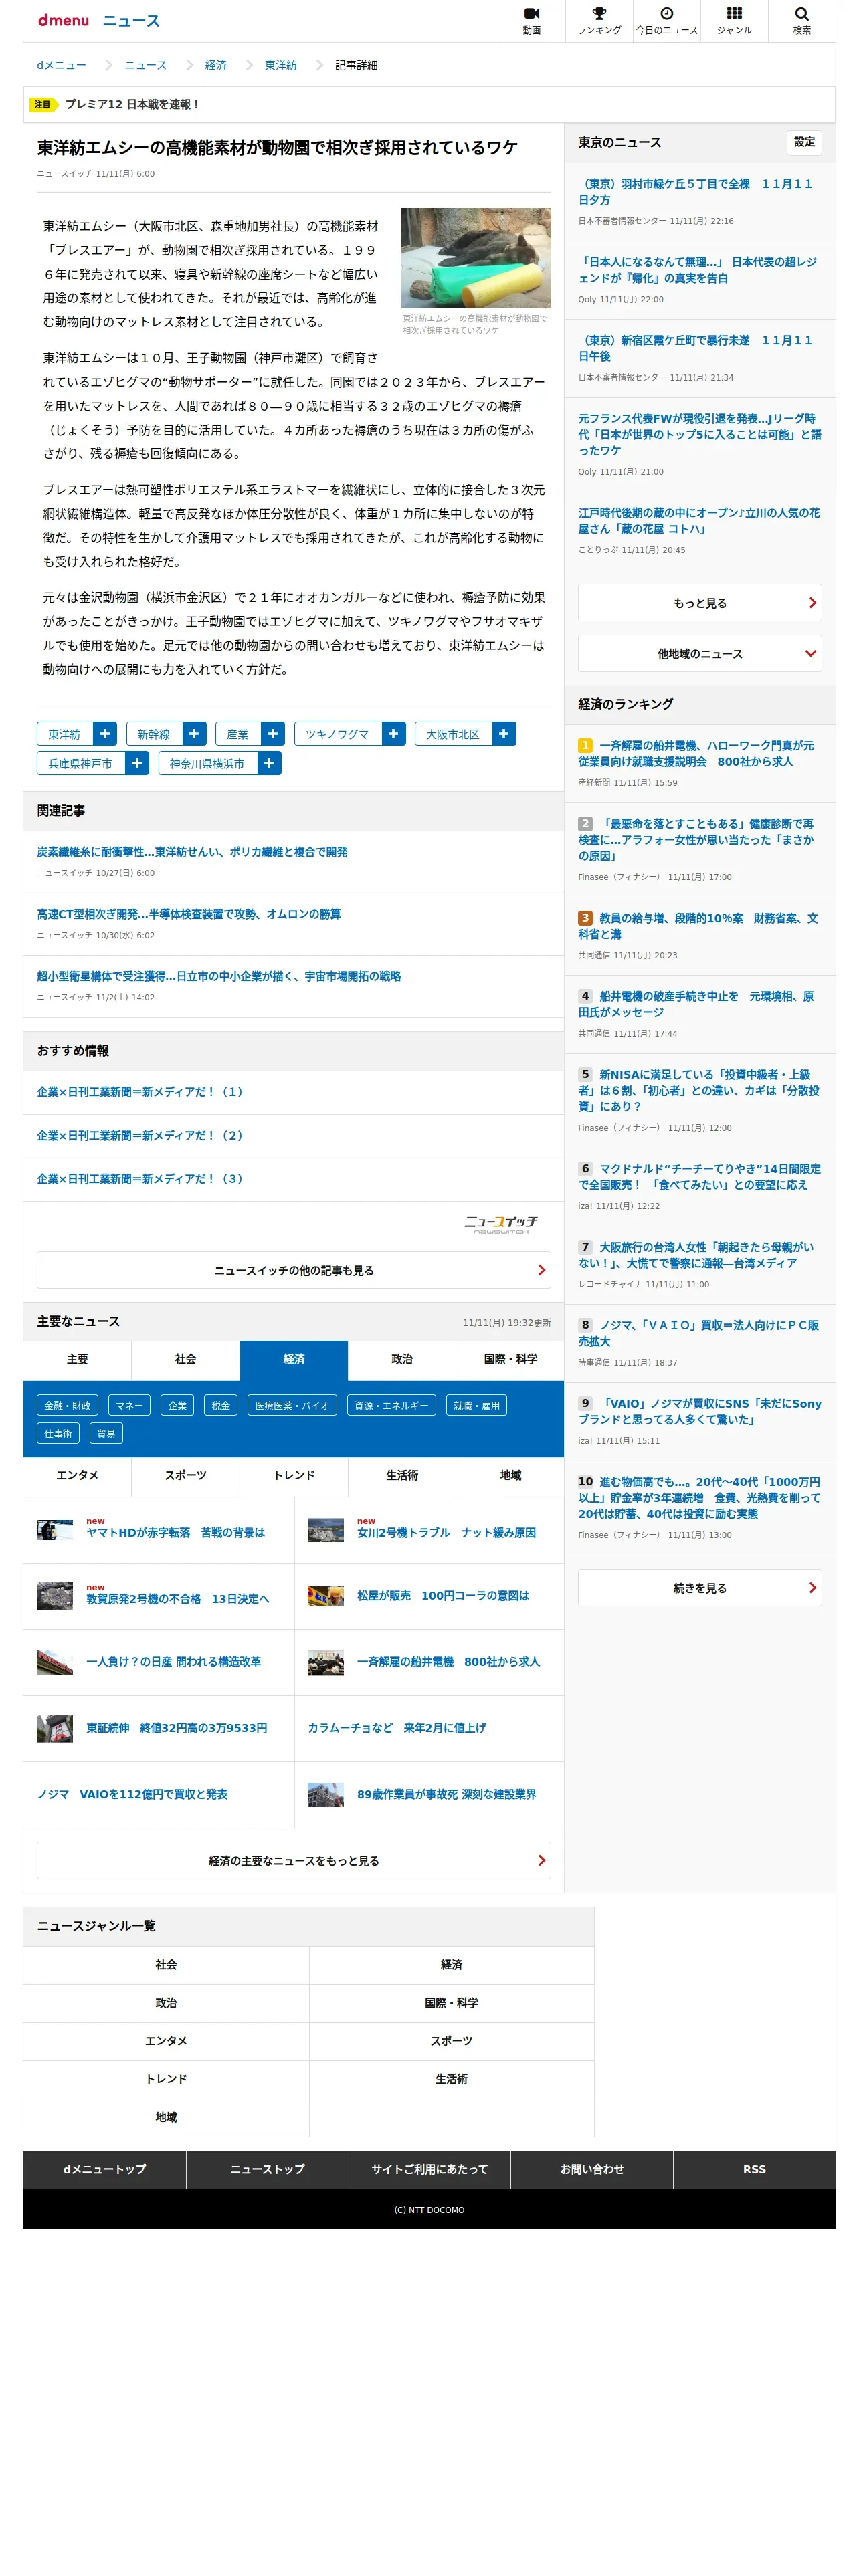Add the 産業 tag with plus icon
The height and width of the screenshot is (2576, 859).
click(x=272, y=734)
